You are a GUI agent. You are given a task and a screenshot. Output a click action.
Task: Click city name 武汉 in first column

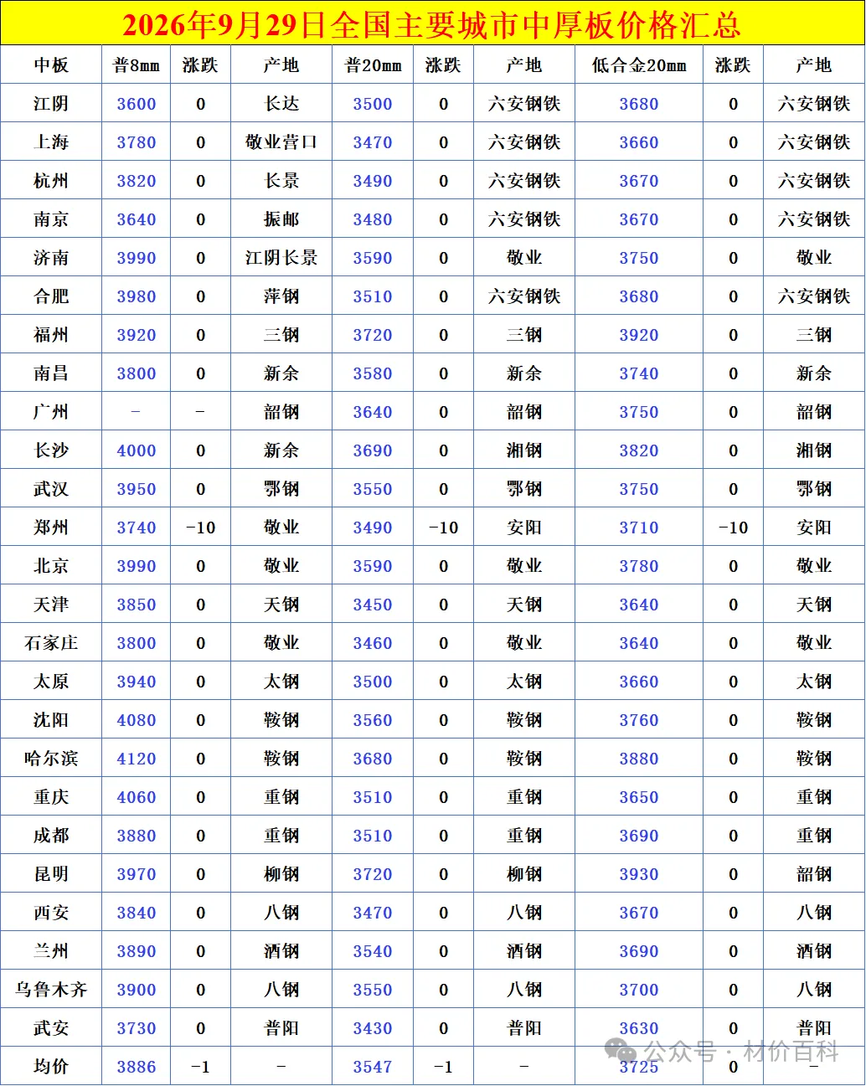click(x=51, y=489)
